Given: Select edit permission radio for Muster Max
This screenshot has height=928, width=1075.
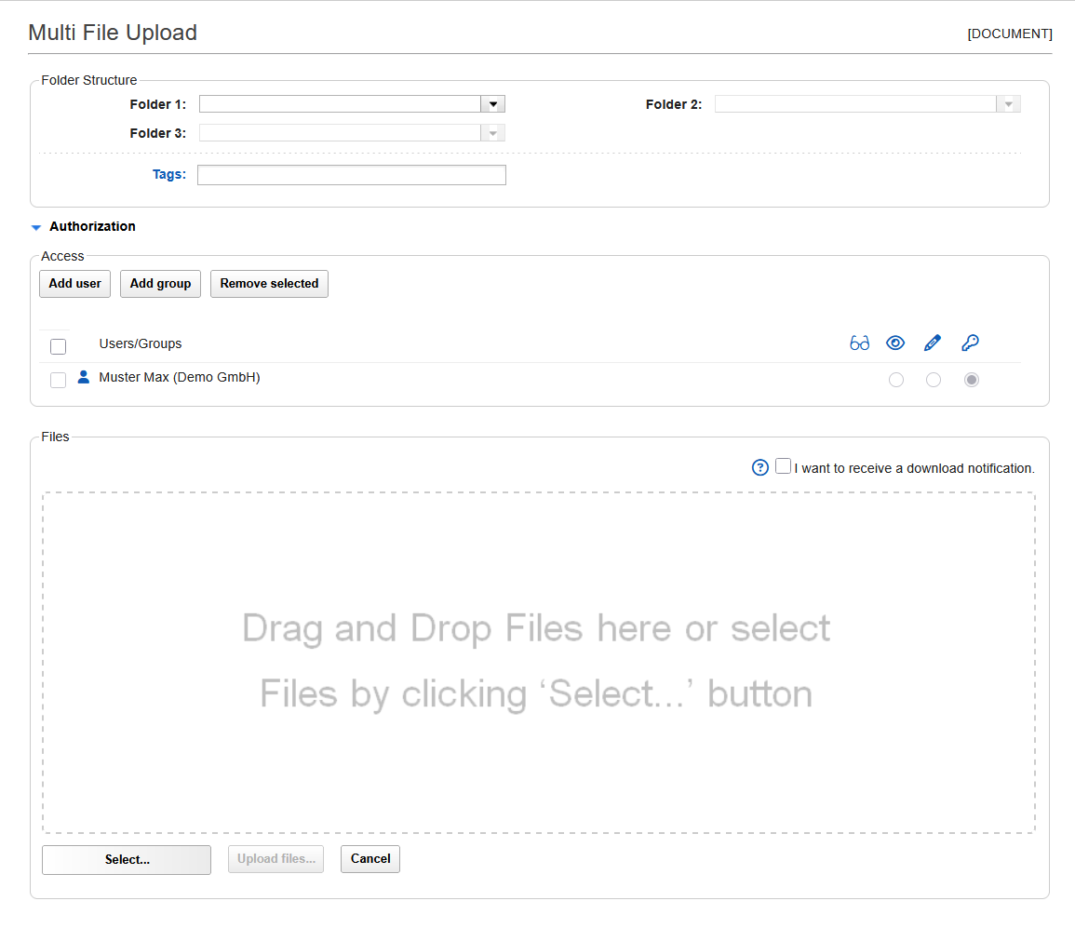Looking at the screenshot, I should coord(934,380).
